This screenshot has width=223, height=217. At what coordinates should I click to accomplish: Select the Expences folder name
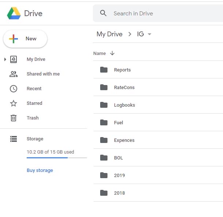point(124,140)
